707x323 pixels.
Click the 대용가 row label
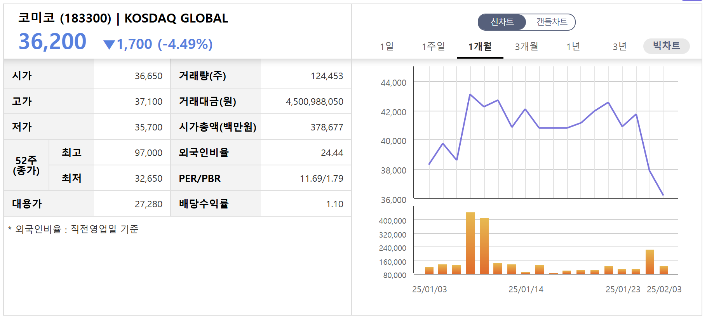[x=27, y=204]
